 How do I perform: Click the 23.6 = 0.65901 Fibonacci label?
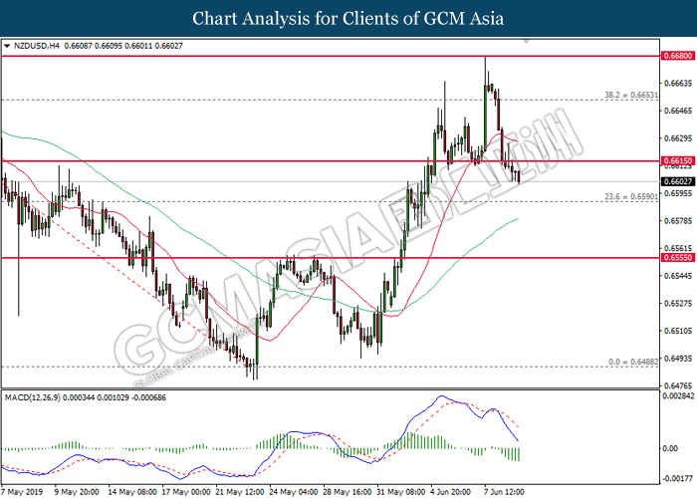pos(631,196)
